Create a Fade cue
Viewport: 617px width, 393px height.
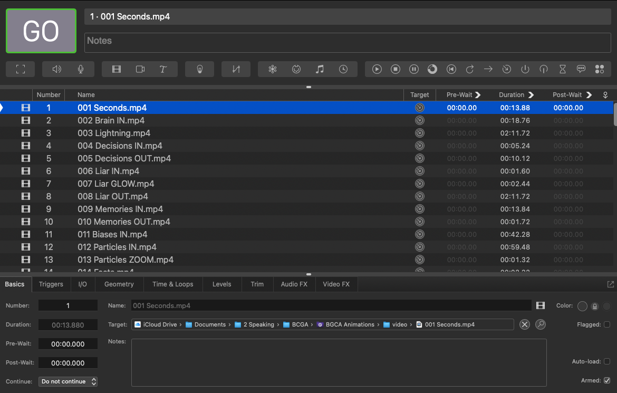(x=236, y=69)
